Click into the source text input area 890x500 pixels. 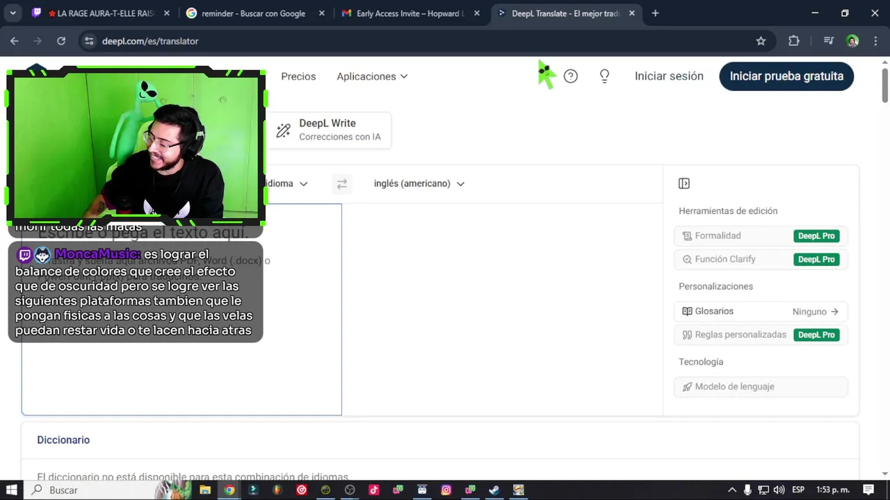[181, 310]
